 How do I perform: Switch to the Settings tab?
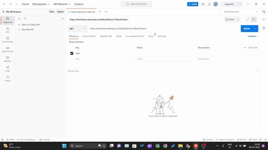(162, 36)
